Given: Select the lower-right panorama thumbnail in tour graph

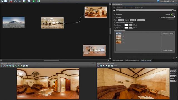Looking at the screenshot, I should tap(95, 51).
